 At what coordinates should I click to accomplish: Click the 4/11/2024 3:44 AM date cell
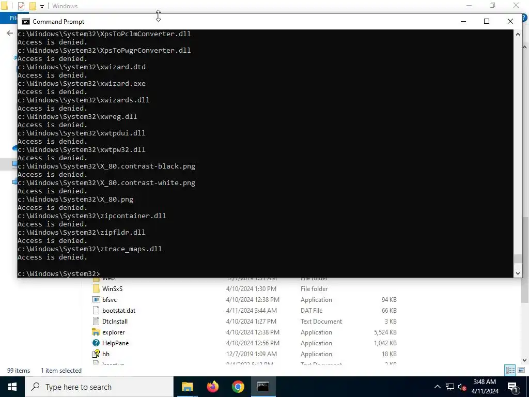252,310
